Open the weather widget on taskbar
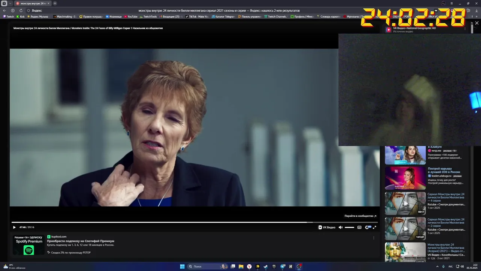This screenshot has height=271, width=481. (14, 266)
